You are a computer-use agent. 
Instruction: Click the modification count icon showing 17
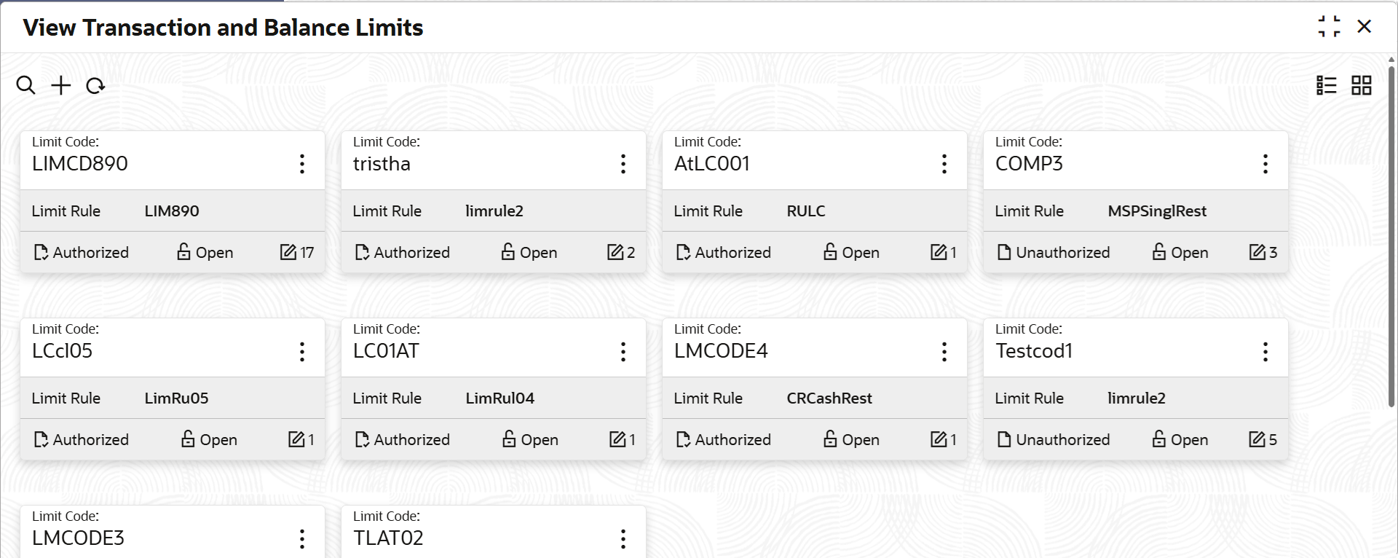click(288, 252)
